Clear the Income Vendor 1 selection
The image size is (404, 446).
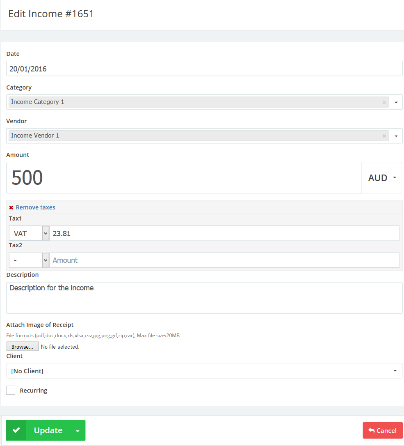click(384, 136)
